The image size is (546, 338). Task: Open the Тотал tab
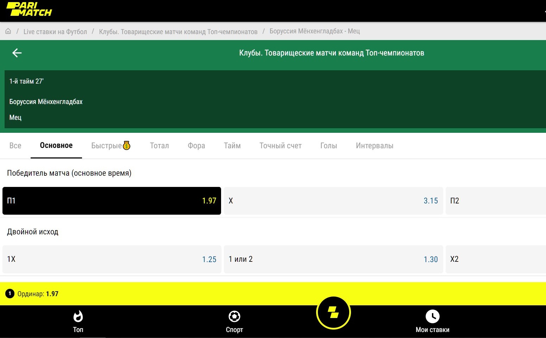[159, 145]
